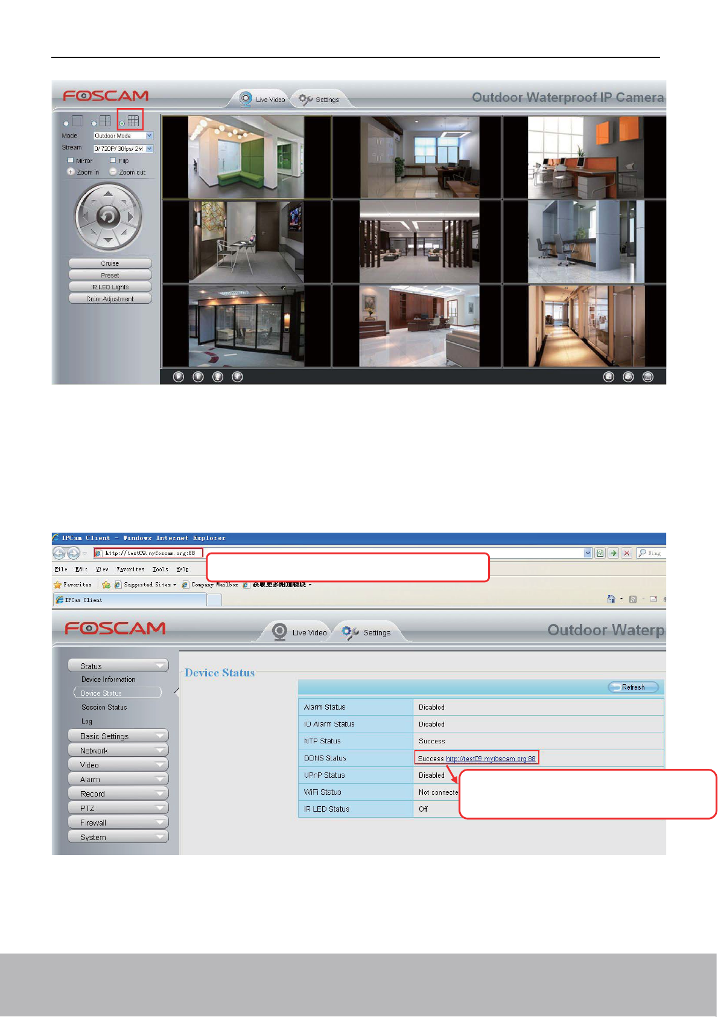Click the Color Adjustment button
This screenshot has height=1017, width=718.
pyautogui.click(x=110, y=298)
